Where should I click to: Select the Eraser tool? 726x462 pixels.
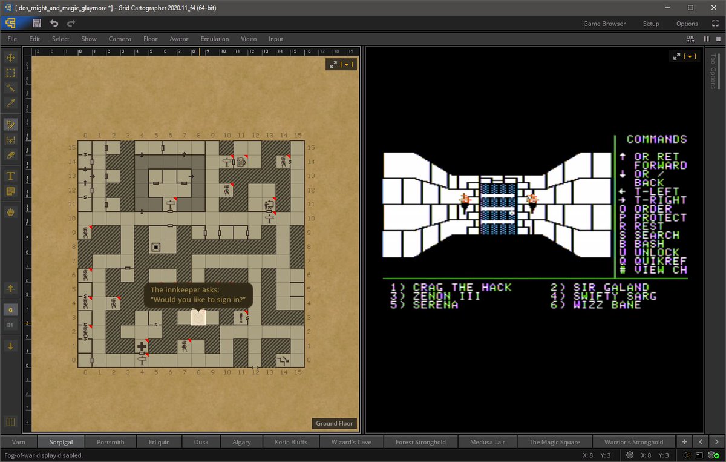[10, 154]
